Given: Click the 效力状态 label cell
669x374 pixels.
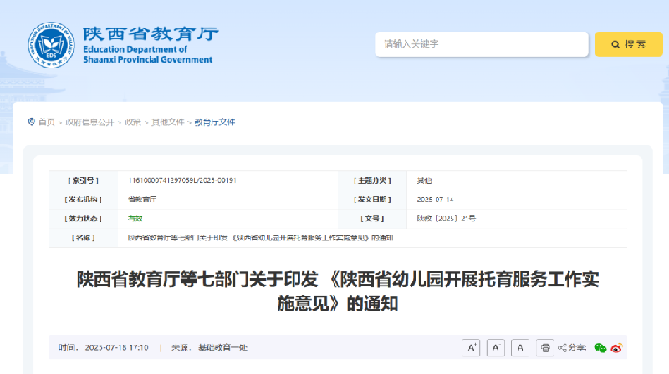Looking at the screenshot, I should point(83,219).
